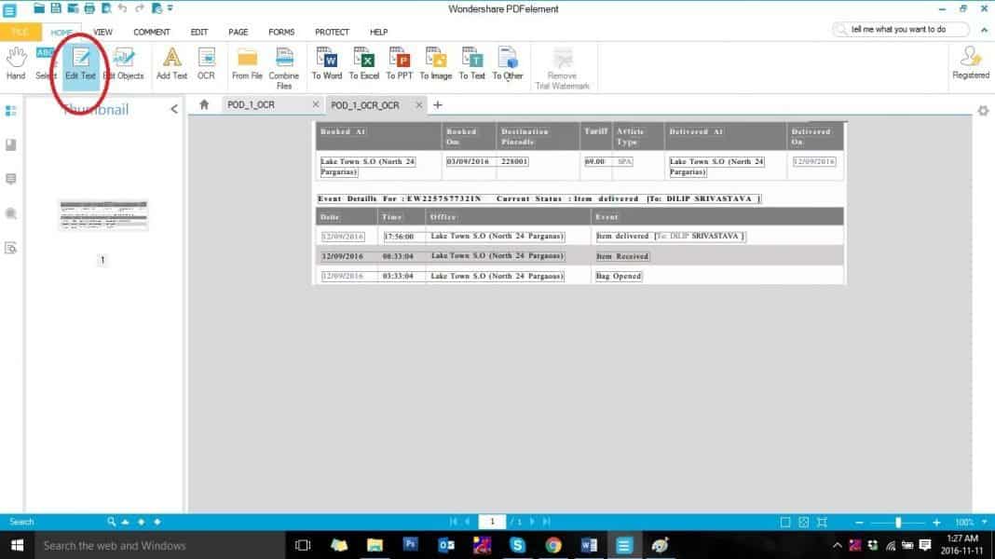Collapse the ribbon with top-right chevron
The height and width of the screenshot is (559, 995).
pos(984,30)
